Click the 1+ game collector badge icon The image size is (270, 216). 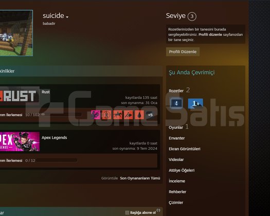[x=195, y=103]
